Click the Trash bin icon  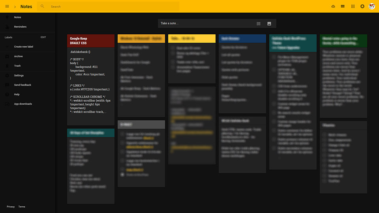point(7,66)
